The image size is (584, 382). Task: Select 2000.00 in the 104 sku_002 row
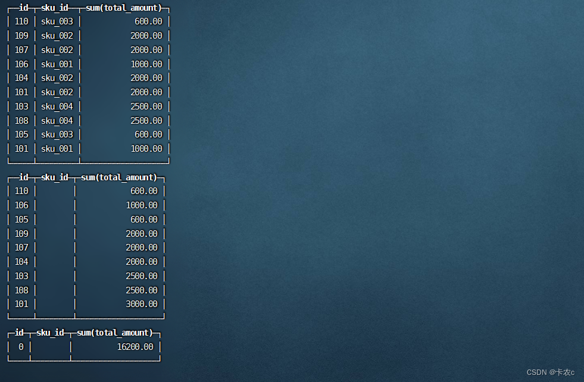pos(146,78)
